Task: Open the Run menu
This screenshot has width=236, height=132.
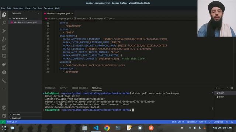Action: click(40, 8)
